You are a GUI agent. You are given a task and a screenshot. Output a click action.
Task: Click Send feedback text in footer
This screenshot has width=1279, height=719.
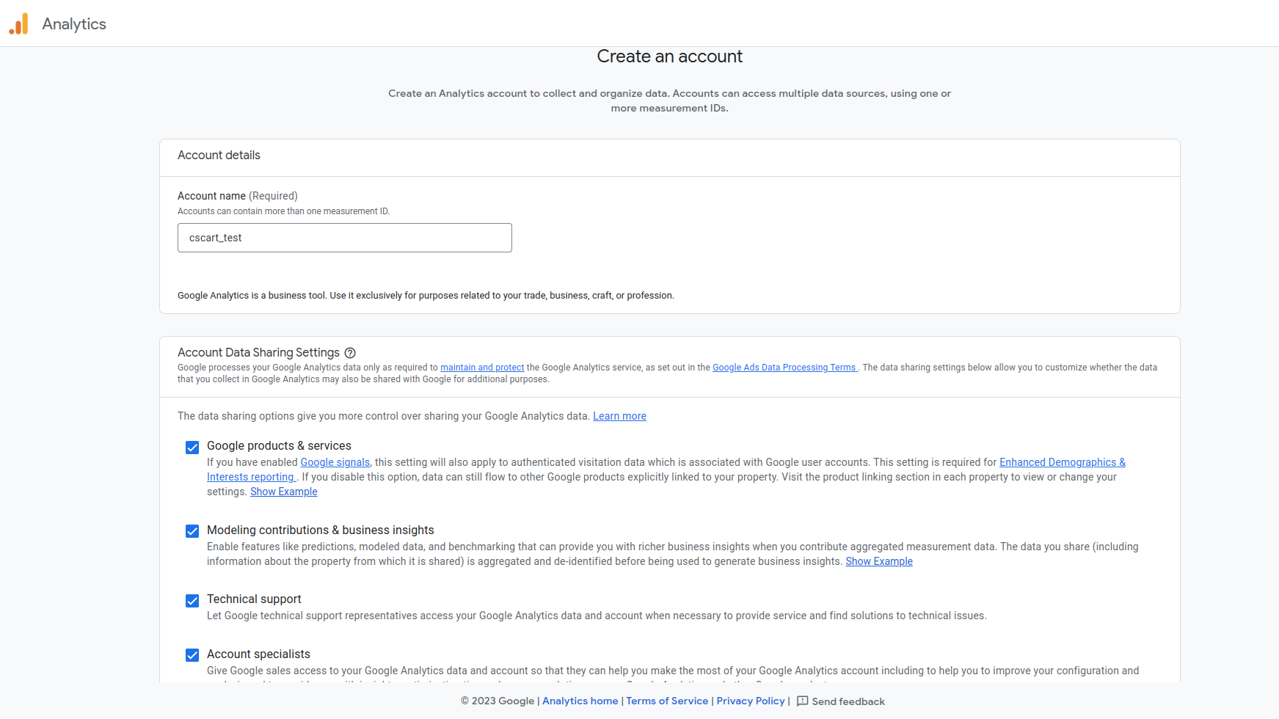point(848,702)
